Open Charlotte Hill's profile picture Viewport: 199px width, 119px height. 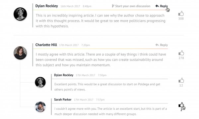tap(20, 53)
